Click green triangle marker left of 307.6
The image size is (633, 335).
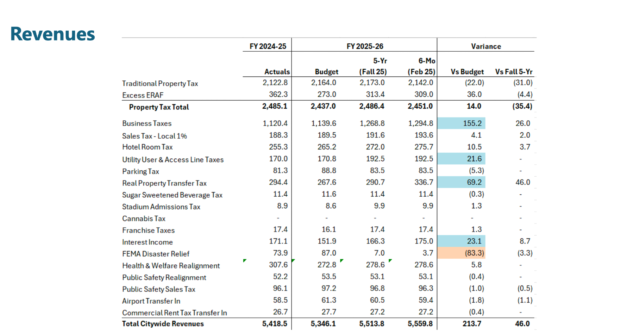(x=245, y=261)
